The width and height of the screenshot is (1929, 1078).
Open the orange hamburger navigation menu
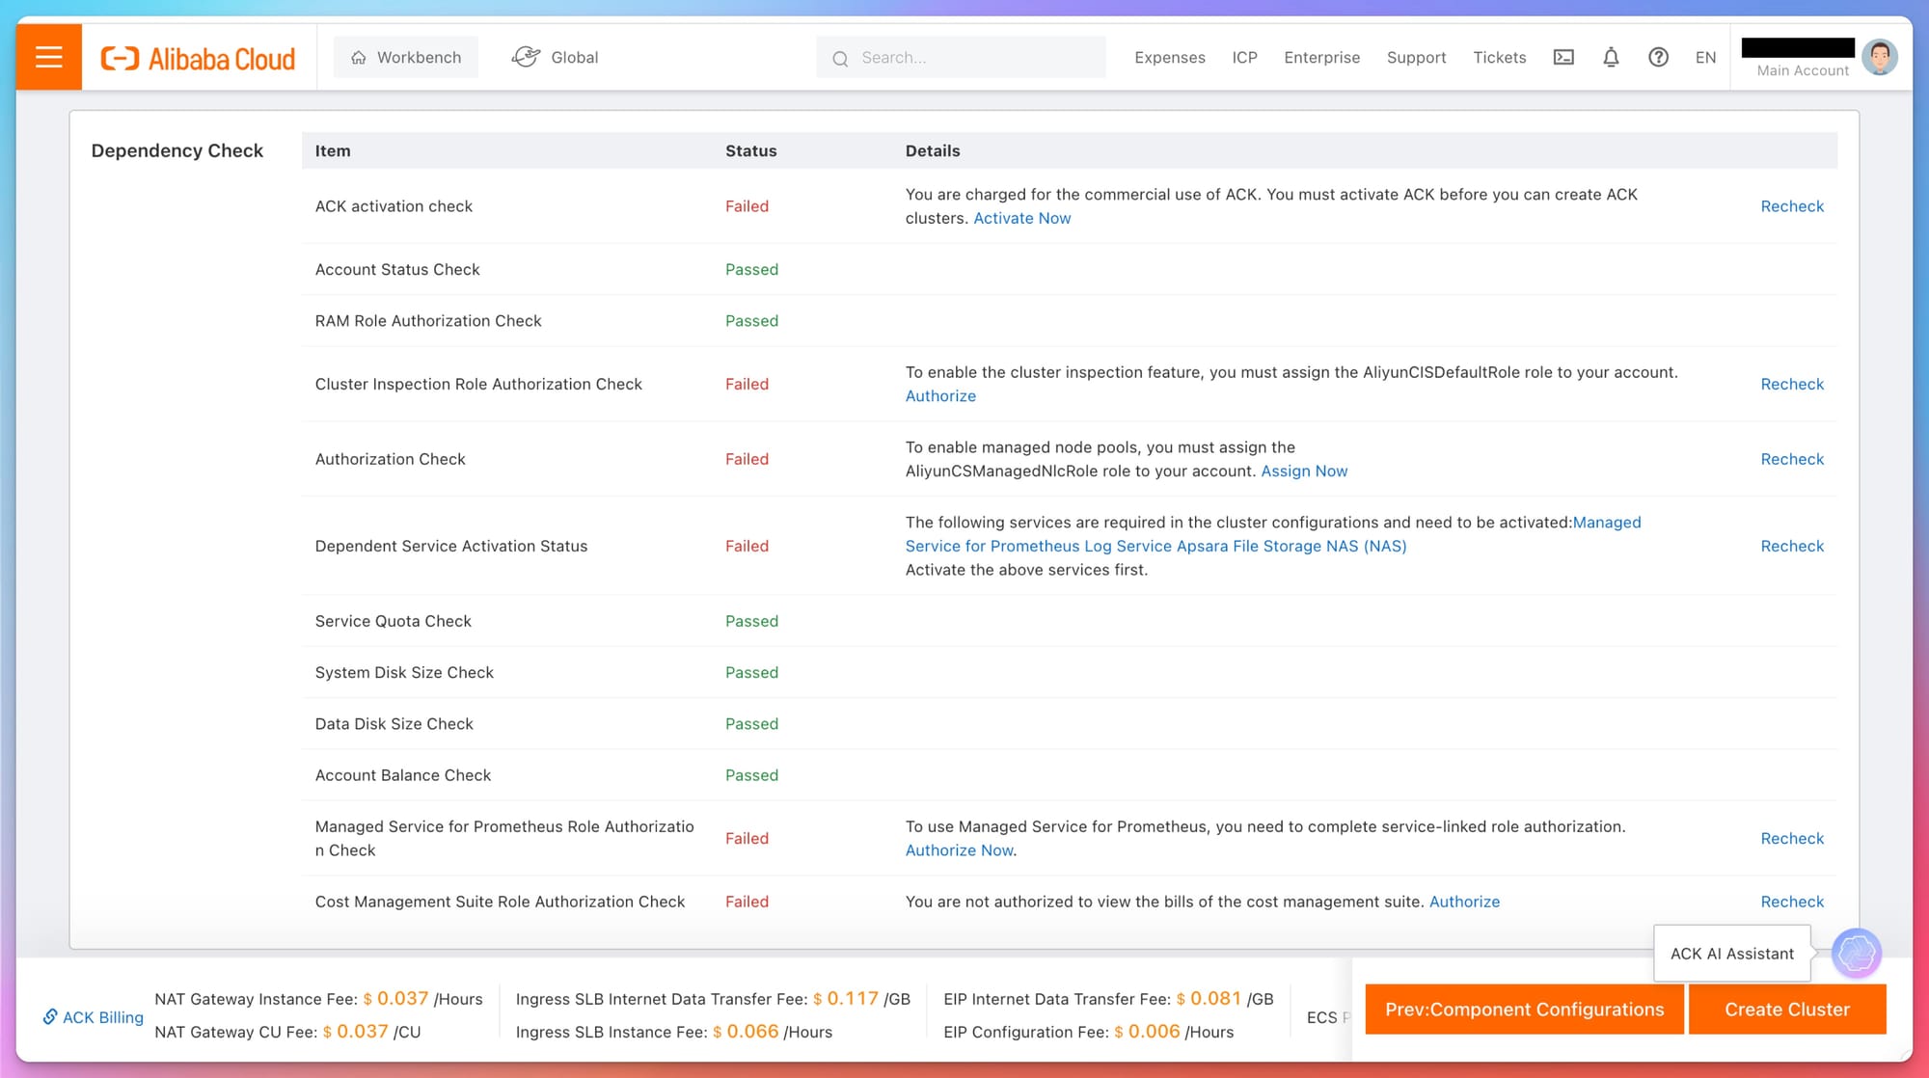48,58
